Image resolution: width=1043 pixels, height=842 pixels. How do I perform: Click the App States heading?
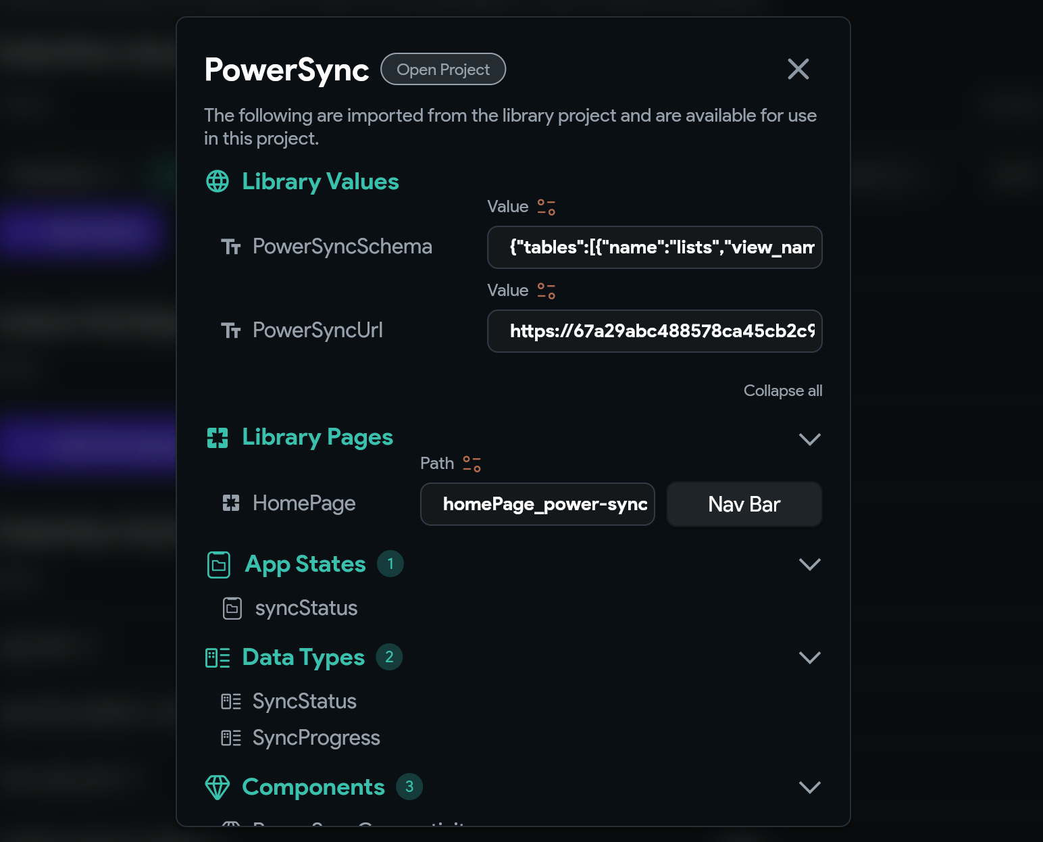click(305, 564)
